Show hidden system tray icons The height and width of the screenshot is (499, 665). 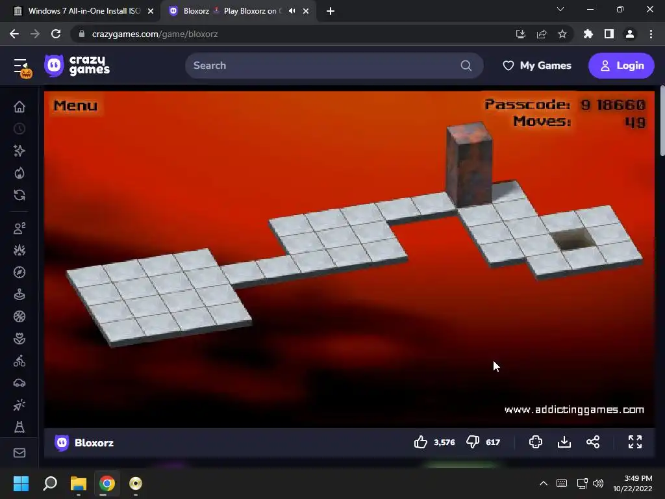point(544,483)
